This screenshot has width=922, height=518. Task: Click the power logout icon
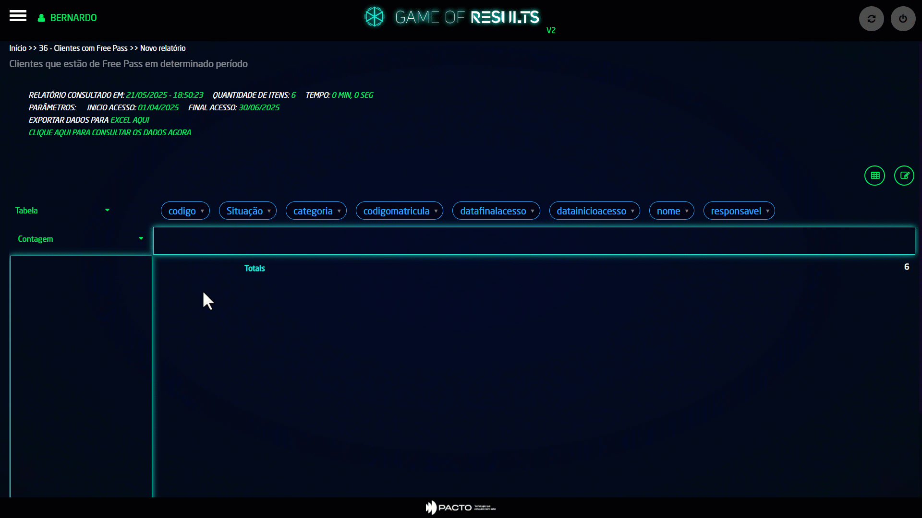[903, 19]
